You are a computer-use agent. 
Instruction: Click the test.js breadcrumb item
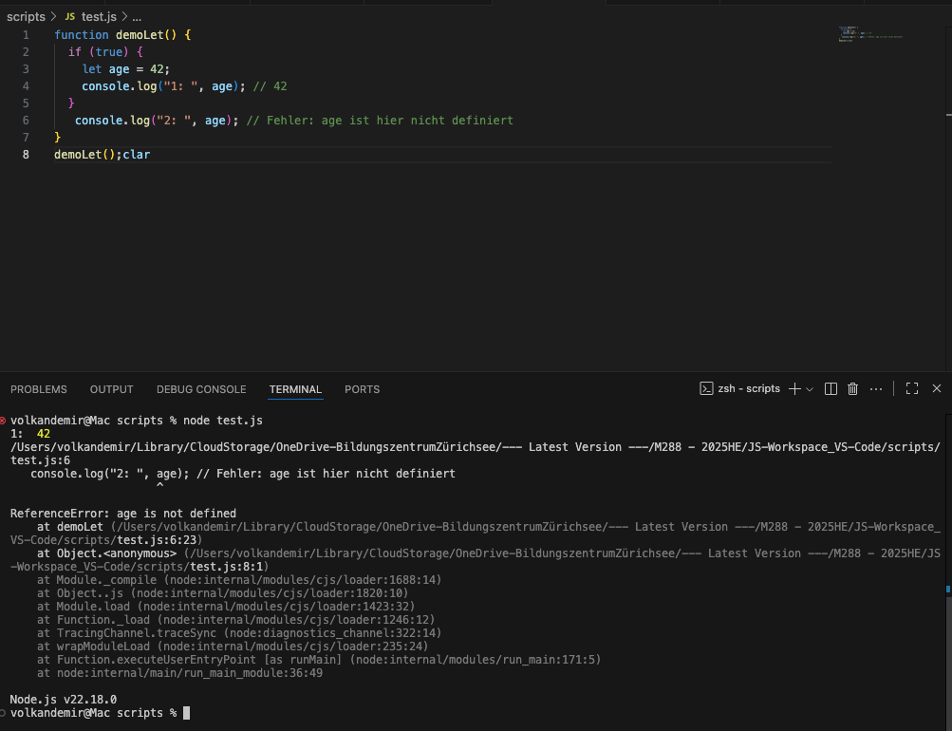99,17
